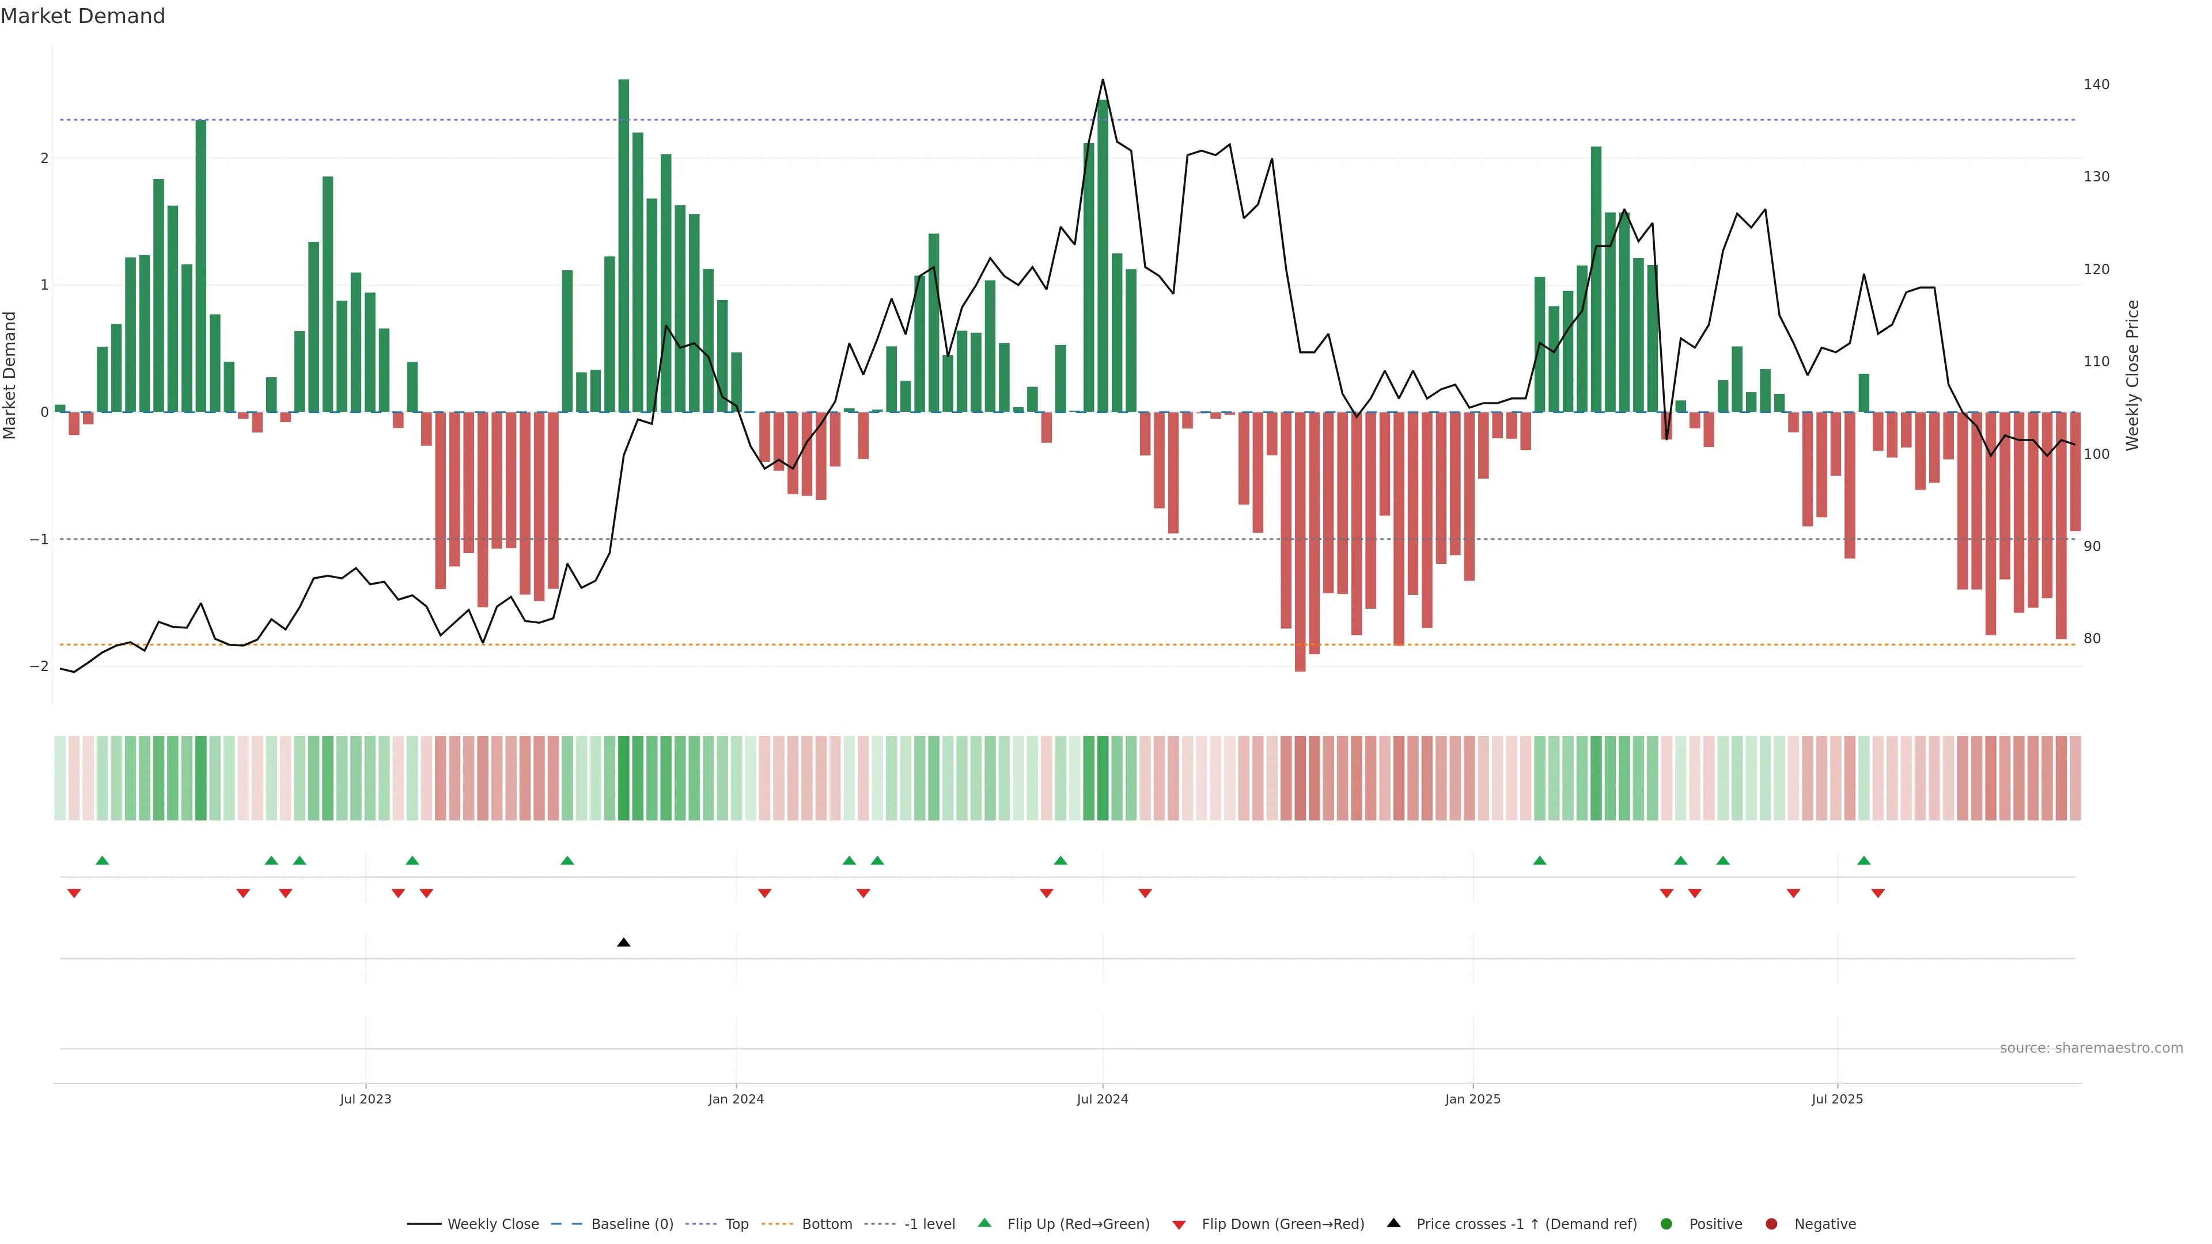
Task: Click the leftmost red flip-down triangle marker
Action: [74, 894]
